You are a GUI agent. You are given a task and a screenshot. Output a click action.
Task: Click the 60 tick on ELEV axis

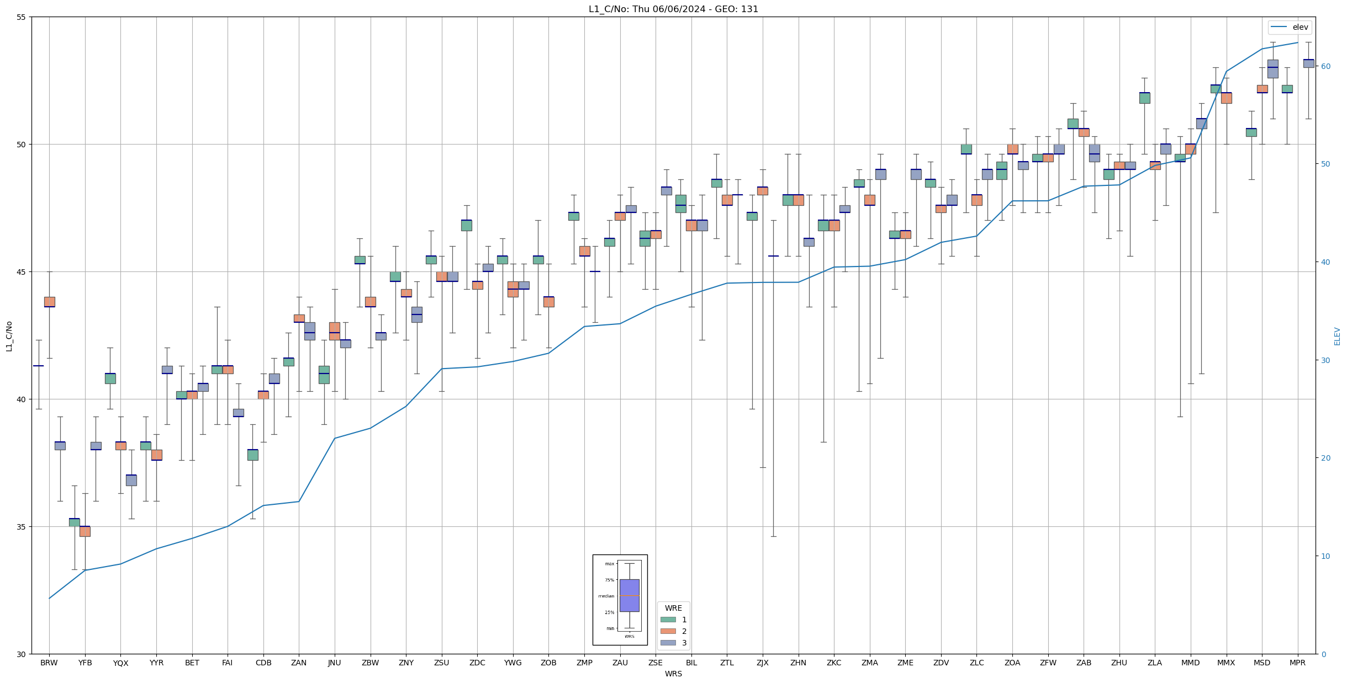(x=1325, y=66)
